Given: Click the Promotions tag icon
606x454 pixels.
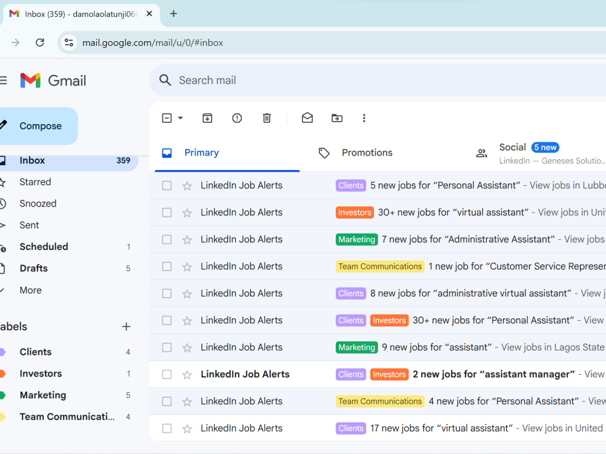Looking at the screenshot, I should (324, 153).
